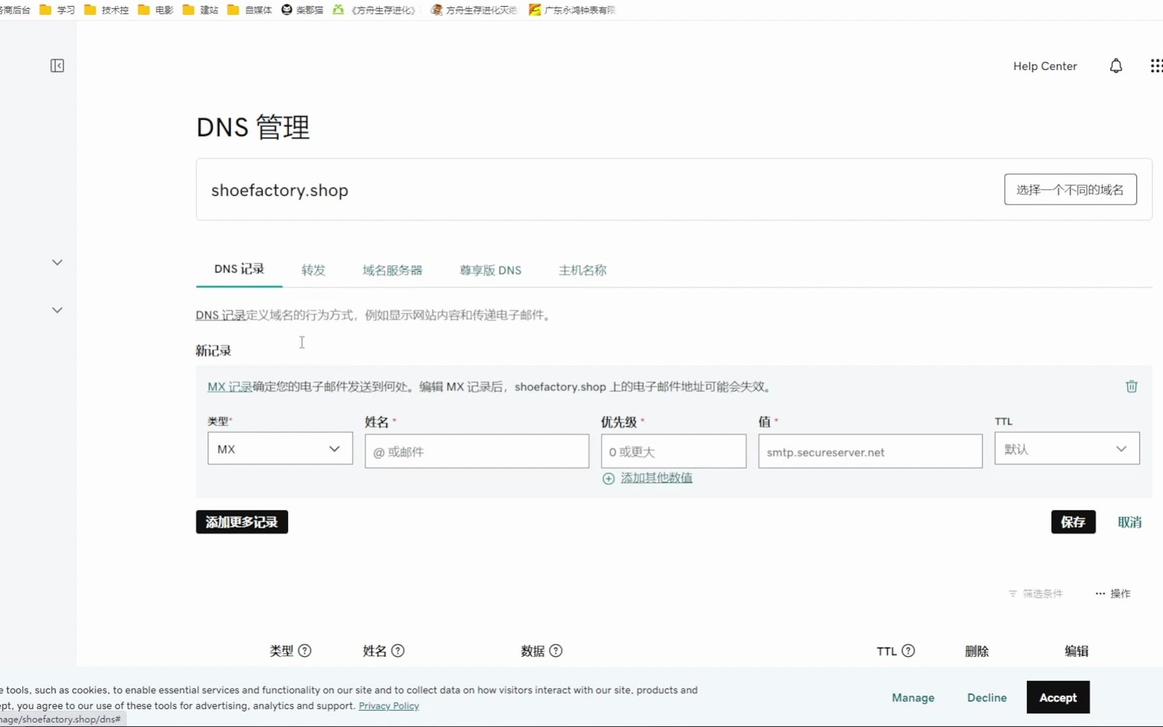Open the 操作 actions menu
This screenshot has width=1163, height=727.
[1113, 594]
